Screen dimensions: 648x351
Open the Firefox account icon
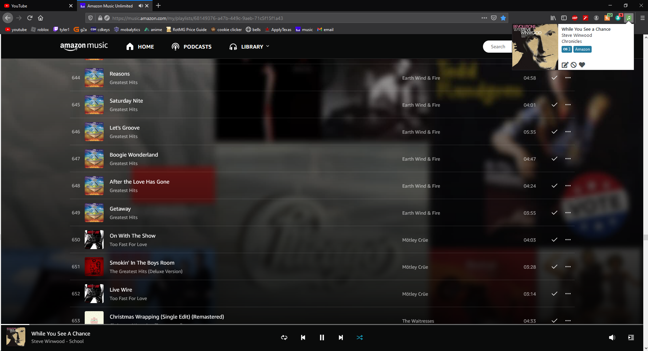pos(596,18)
